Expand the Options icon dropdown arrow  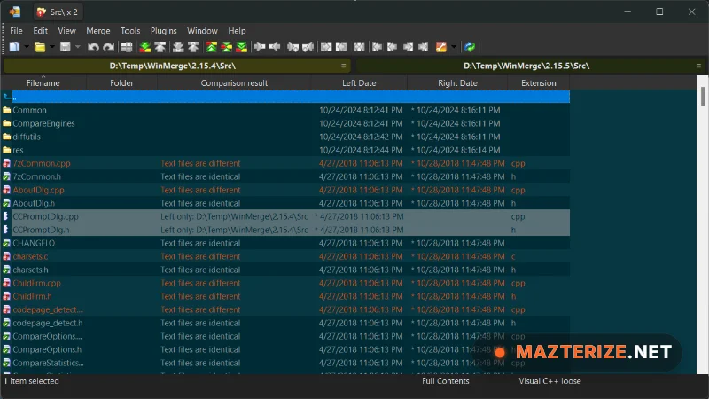[454, 47]
